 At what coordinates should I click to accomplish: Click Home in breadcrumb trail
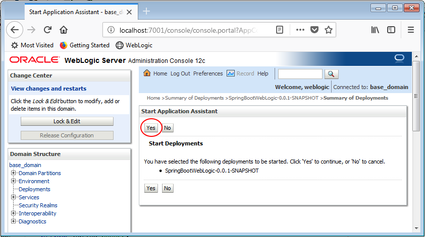(x=153, y=98)
